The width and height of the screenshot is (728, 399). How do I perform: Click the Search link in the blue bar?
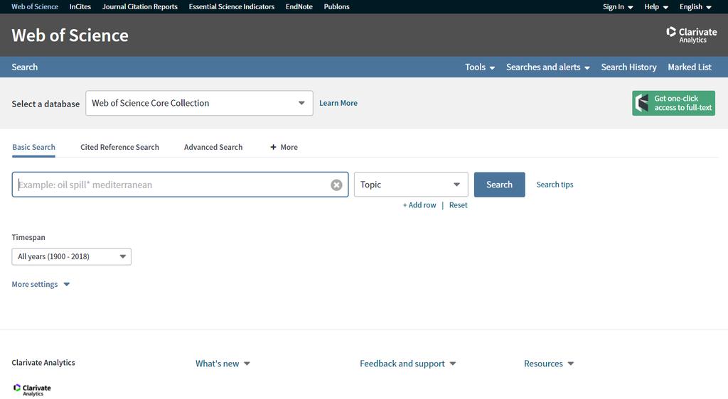point(25,67)
